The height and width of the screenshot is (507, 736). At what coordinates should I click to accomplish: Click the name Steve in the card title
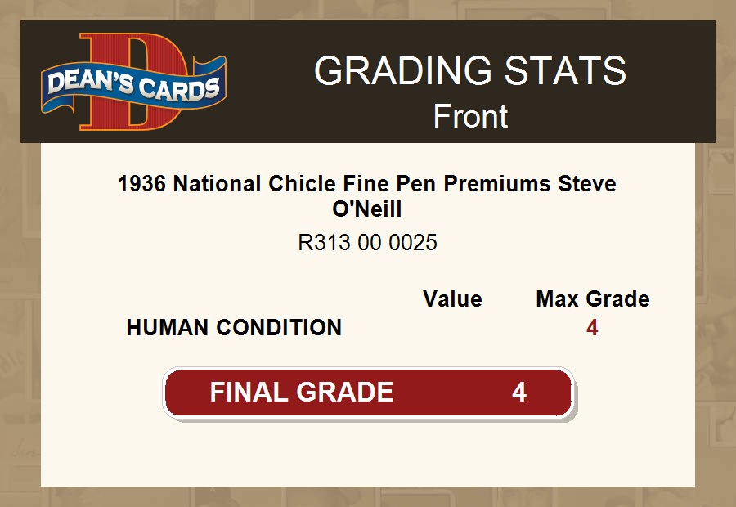586,184
